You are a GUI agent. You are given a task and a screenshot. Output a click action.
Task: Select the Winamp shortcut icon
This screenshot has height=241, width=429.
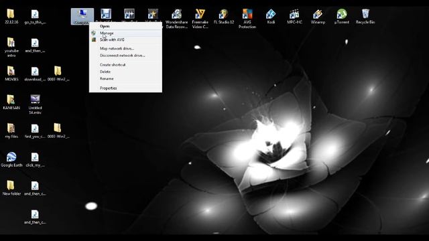[x=318, y=14]
